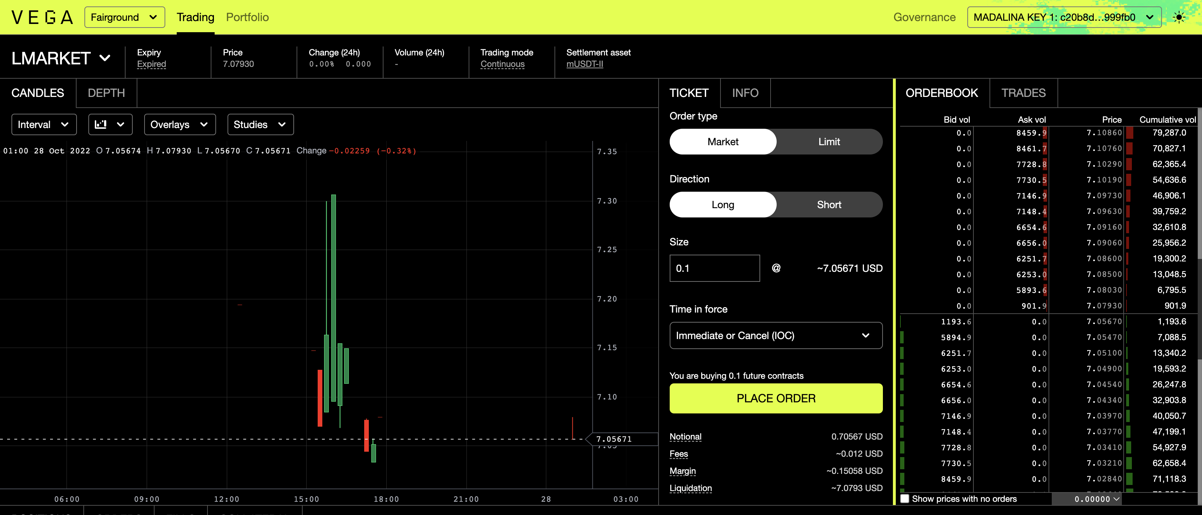Click the VEGA logo
Viewport: 1202px width, 515px height.
pos(41,17)
